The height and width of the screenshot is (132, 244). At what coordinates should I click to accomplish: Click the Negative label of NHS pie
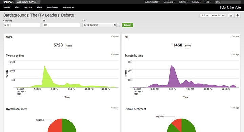point(40,120)
